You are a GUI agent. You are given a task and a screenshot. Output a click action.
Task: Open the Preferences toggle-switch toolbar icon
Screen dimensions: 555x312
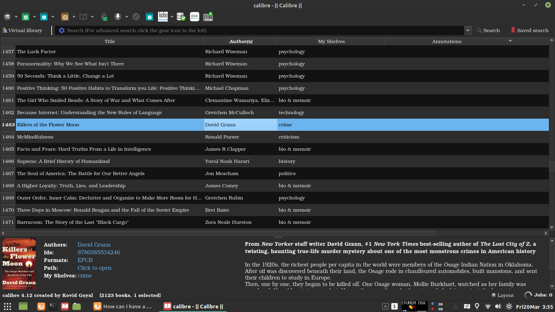click(x=7, y=17)
